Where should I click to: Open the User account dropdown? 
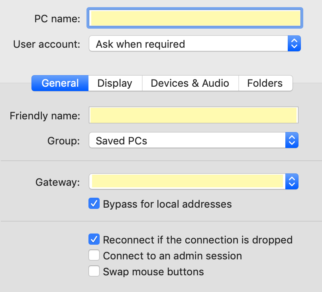pos(195,43)
